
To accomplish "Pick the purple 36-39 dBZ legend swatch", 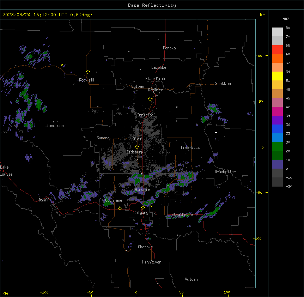I will (x=277, y=120).
